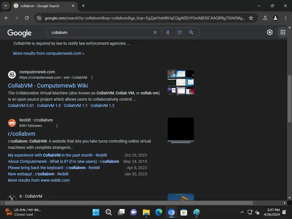Open the CollabVM 1.2 sublink
292x219 pixels.
click(102, 106)
